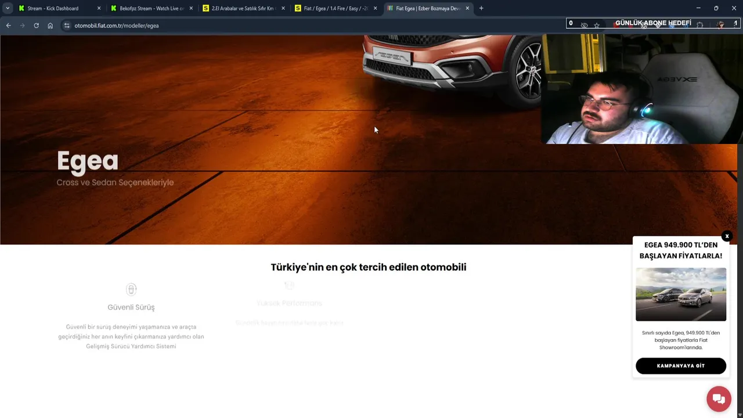Click the Güvenli Sürüş description paragraph
Viewport: 743px width, 418px height.
point(131,337)
